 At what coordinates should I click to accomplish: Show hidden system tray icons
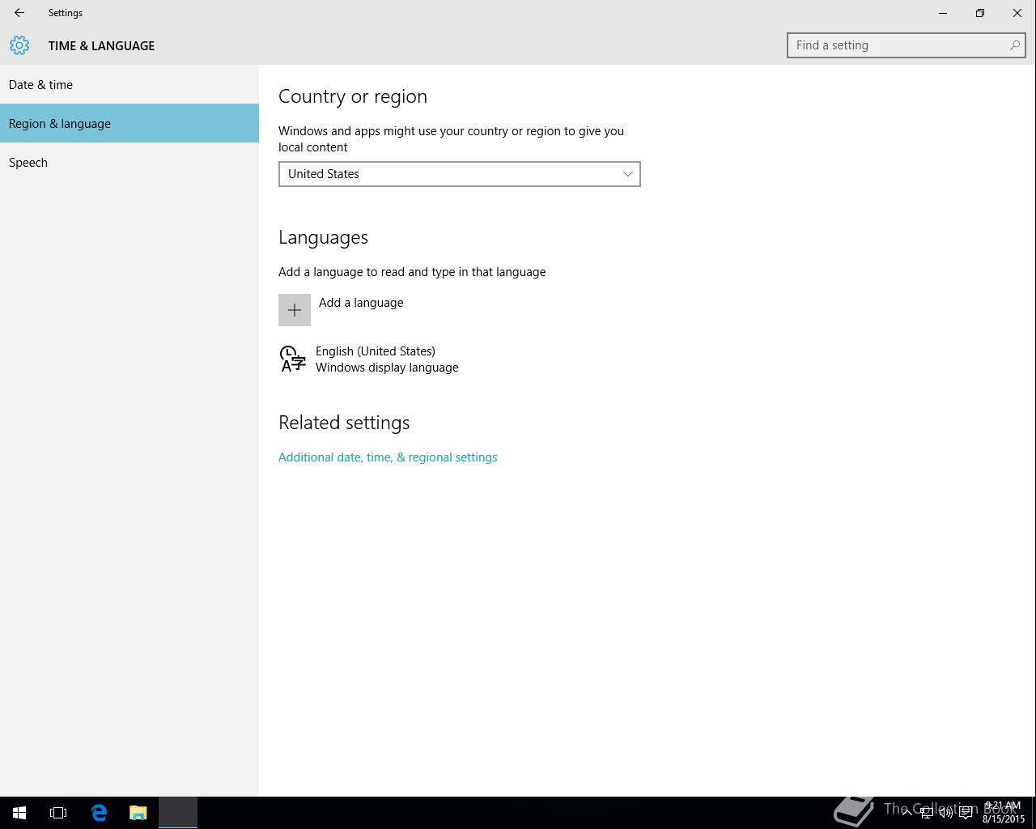click(x=906, y=812)
